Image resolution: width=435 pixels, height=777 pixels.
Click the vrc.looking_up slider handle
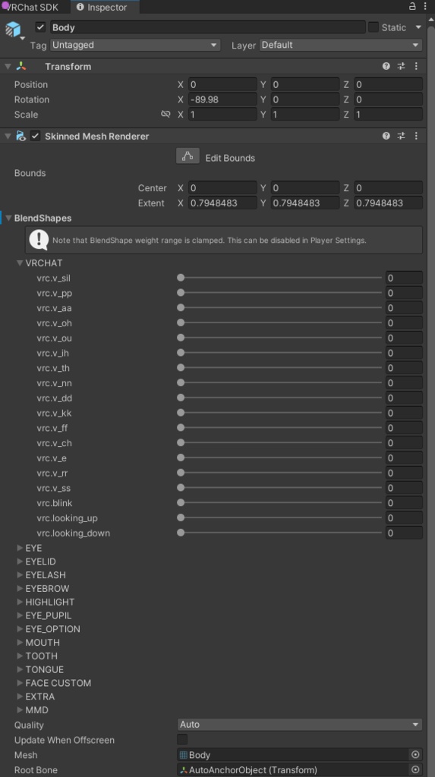pyautogui.click(x=181, y=517)
